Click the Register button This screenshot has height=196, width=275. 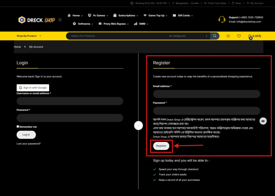pyautogui.click(x=161, y=146)
